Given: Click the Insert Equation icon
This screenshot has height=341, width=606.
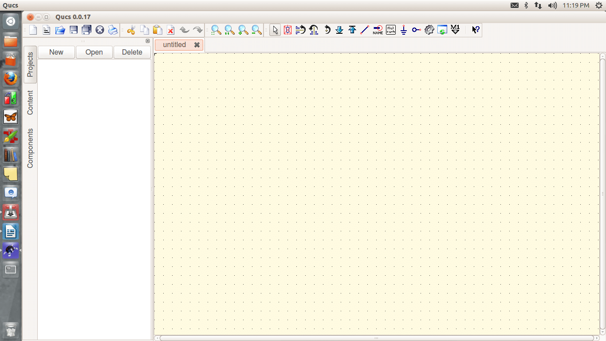Looking at the screenshot, I should click(390, 30).
